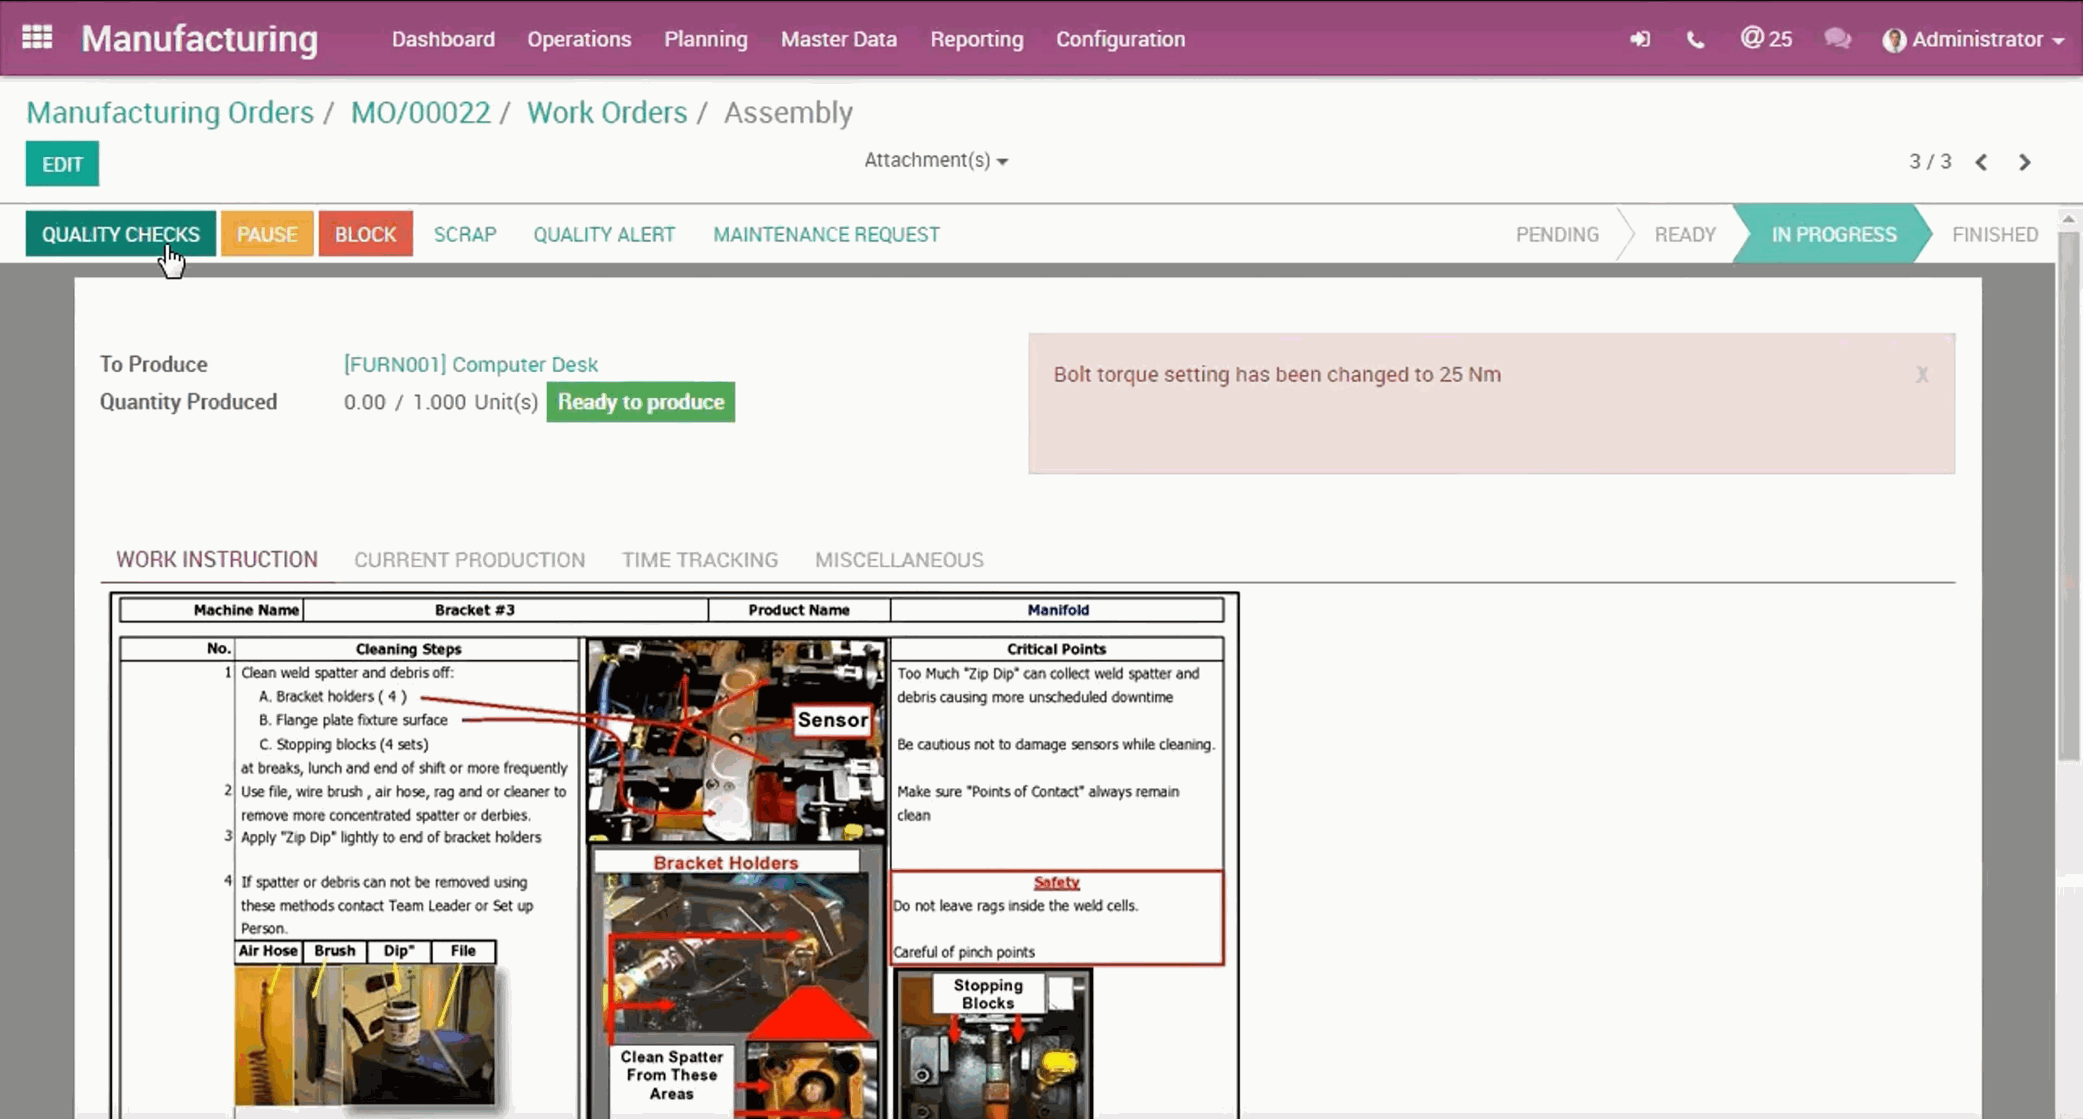Click the IN PROGRESS status stage
Screen dimensions: 2083x1119
tap(1833, 235)
